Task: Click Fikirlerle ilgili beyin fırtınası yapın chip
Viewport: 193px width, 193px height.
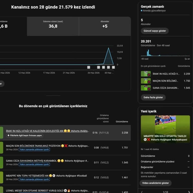Action: (x=25, y=135)
